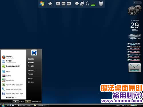The width and height of the screenshot is (143, 107).
Task: Open the chat bubble icon in dock
Action: [77, 4]
